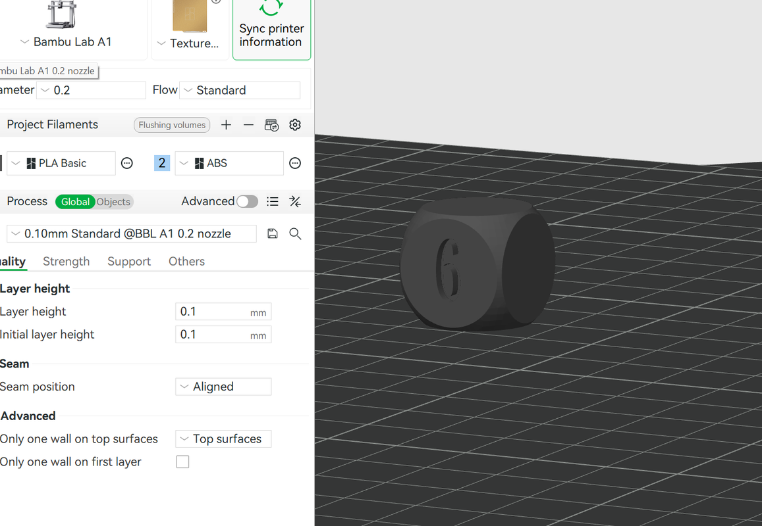This screenshot has height=526, width=762.
Task: Click the more options icon beside ABS
Action: 295,163
